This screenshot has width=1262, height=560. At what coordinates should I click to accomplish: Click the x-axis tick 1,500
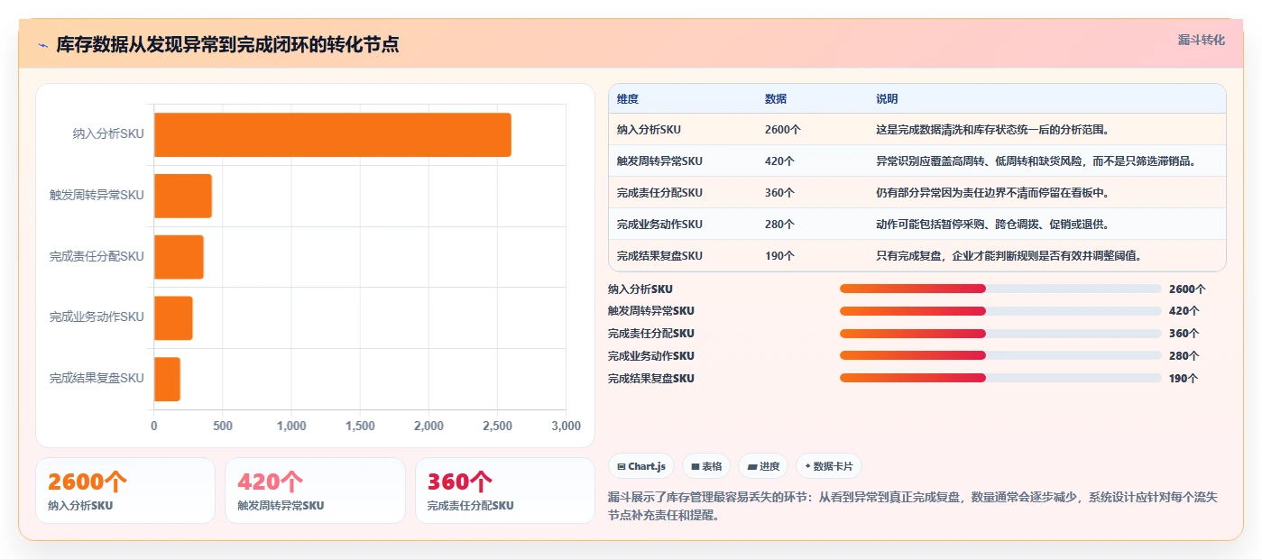360,426
